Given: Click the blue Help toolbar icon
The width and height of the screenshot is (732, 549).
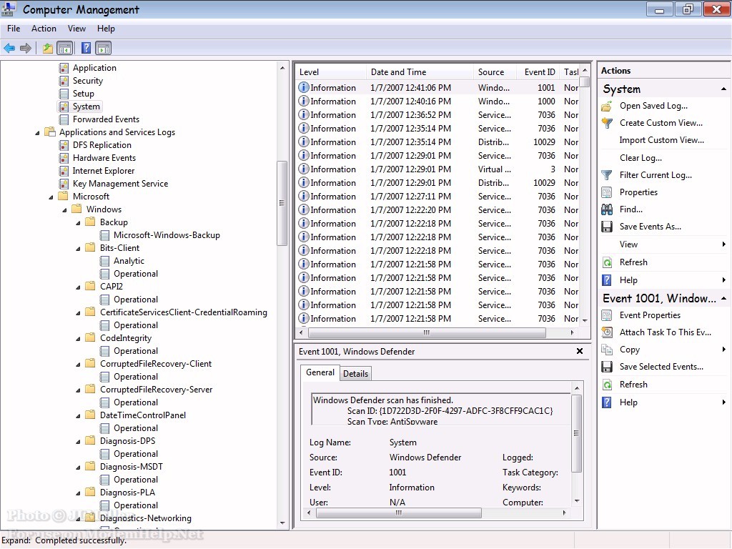Looking at the screenshot, I should pos(86,48).
